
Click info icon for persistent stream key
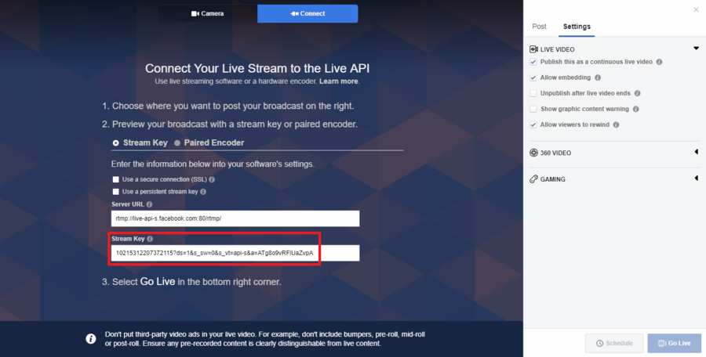[x=203, y=192]
